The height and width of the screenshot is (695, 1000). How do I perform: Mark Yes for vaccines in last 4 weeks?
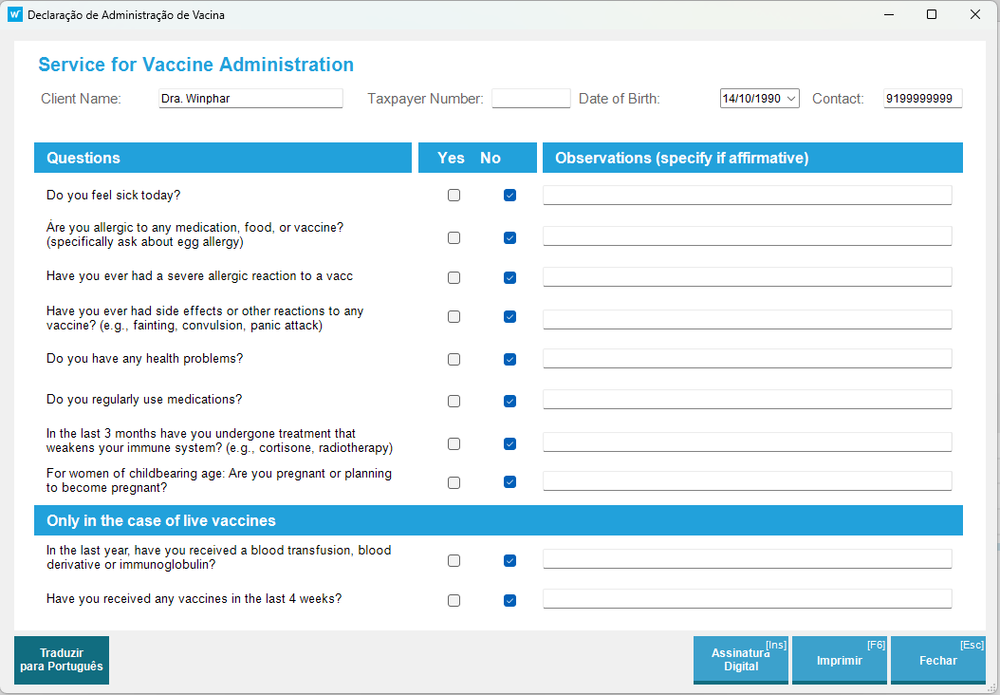coord(454,600)
